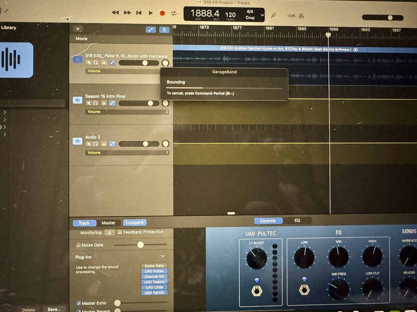Open the tuner with the tuning fork icon

point(273,15)
